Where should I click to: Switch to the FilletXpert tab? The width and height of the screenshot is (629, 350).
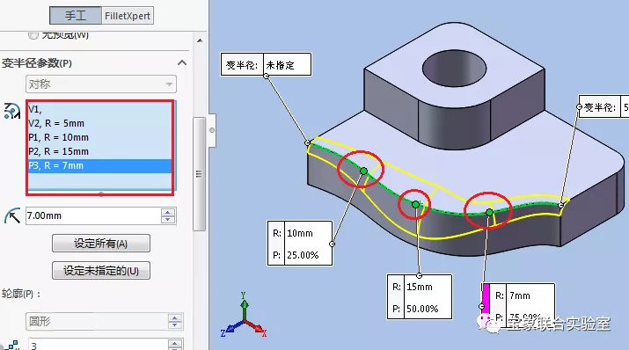128,16
